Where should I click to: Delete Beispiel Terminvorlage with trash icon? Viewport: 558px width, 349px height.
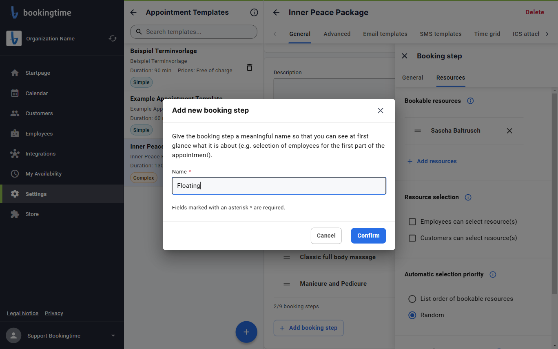click(250, 67)
